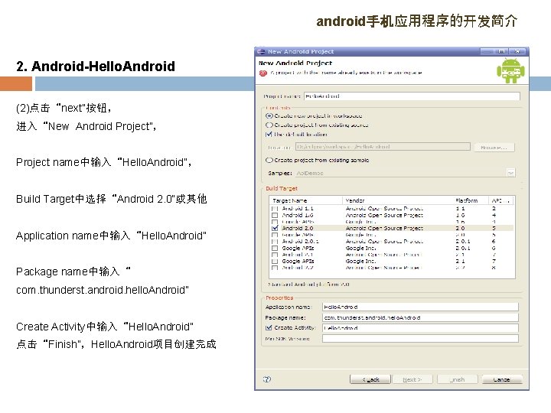Click the Finish button
Image resolution: width=551 pixels, height=413 pixels.
coord(457,379)
